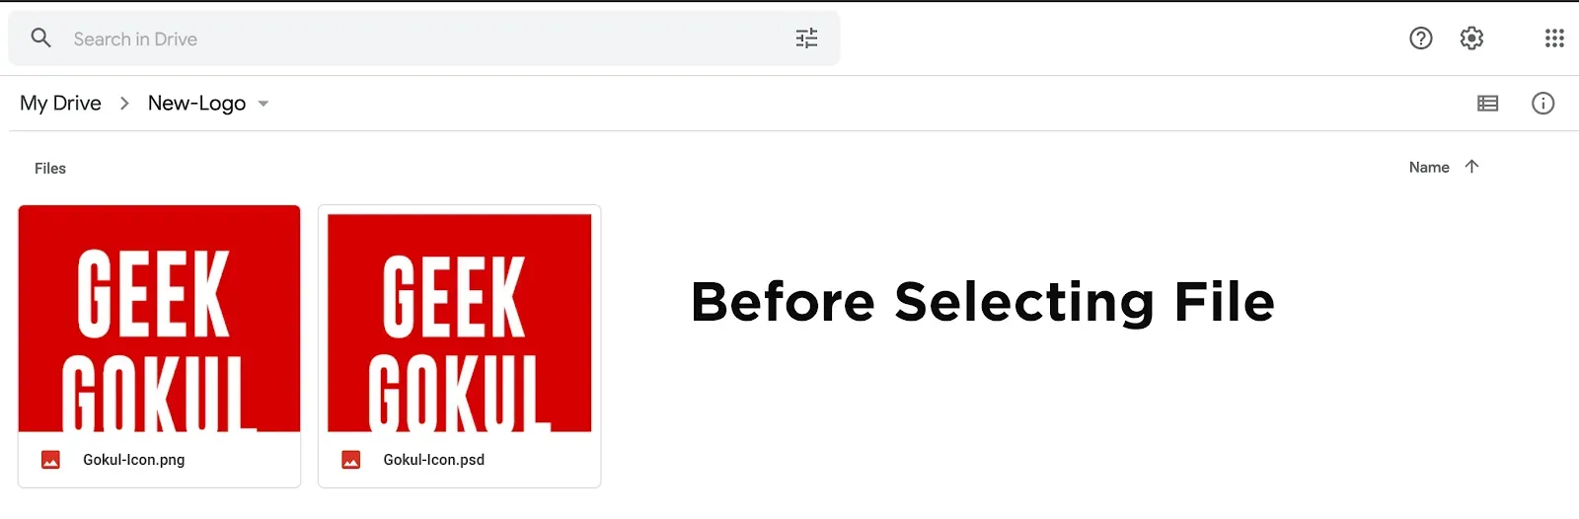Click the image icon beside Gokul-Icon.png
The width and height of the screenshot is (1579, 519).
pyautogui.click(x=50, y=460)
